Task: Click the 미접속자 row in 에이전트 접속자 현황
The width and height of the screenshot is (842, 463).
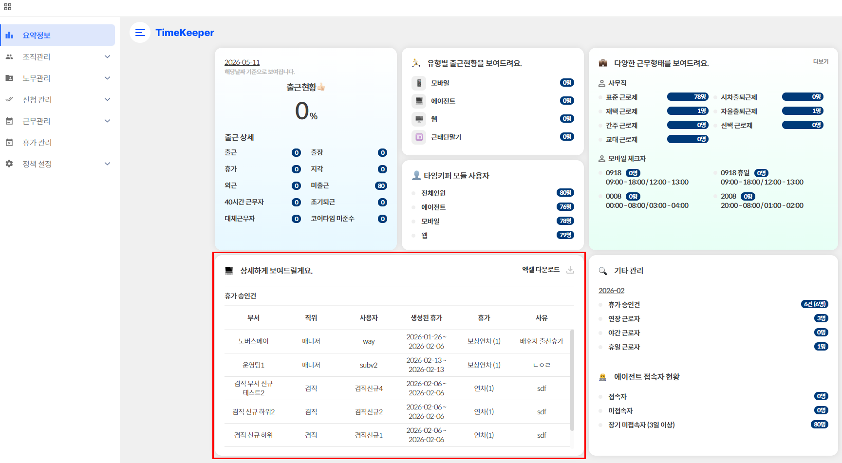Action: pyautogui.click(x=713, y=410)
